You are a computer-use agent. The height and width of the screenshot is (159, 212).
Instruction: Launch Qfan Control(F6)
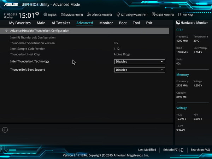(x=100, y=15)
